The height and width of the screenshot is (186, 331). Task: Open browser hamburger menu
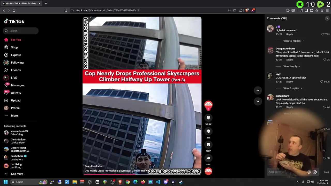click(x=327, y=10)
